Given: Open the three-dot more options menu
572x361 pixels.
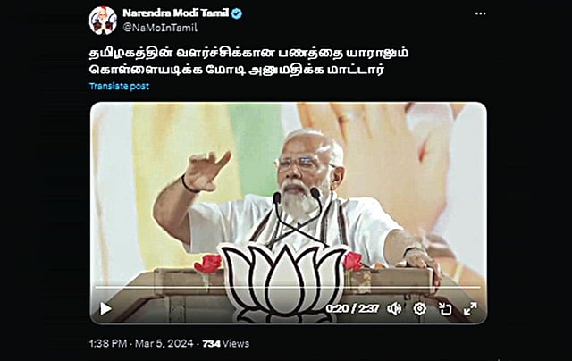Looking at the screenshot, I should pos(481,14).
